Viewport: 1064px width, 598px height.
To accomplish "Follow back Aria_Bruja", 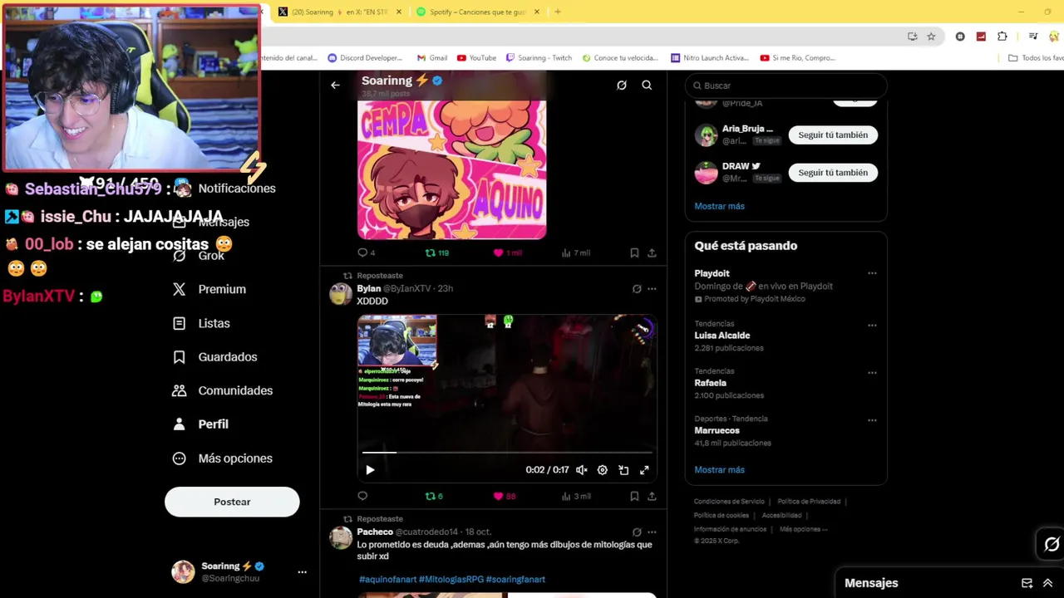I will click(833, 135).
